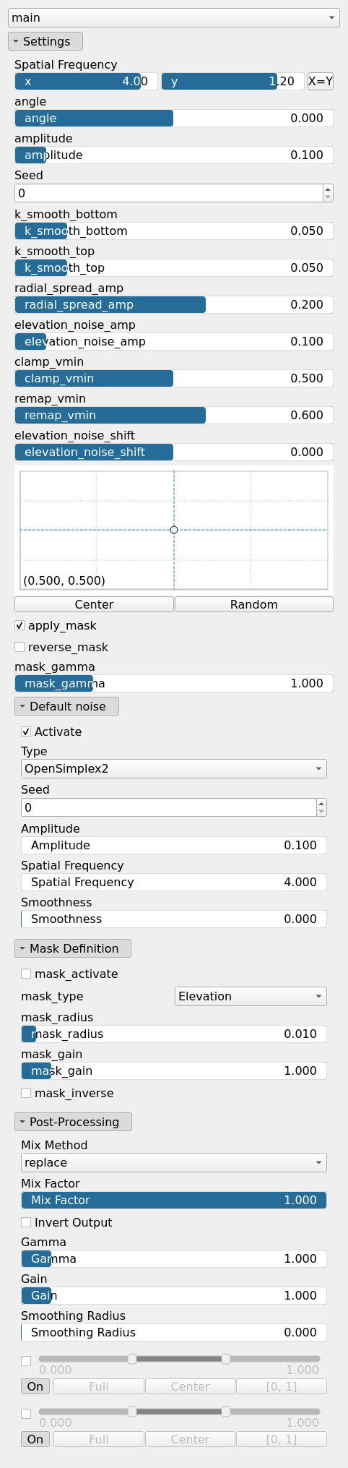This screenshot has height=1468, width=348.
Task: Enable the reverse_mask checkbox
Action: tap(19, 647)
